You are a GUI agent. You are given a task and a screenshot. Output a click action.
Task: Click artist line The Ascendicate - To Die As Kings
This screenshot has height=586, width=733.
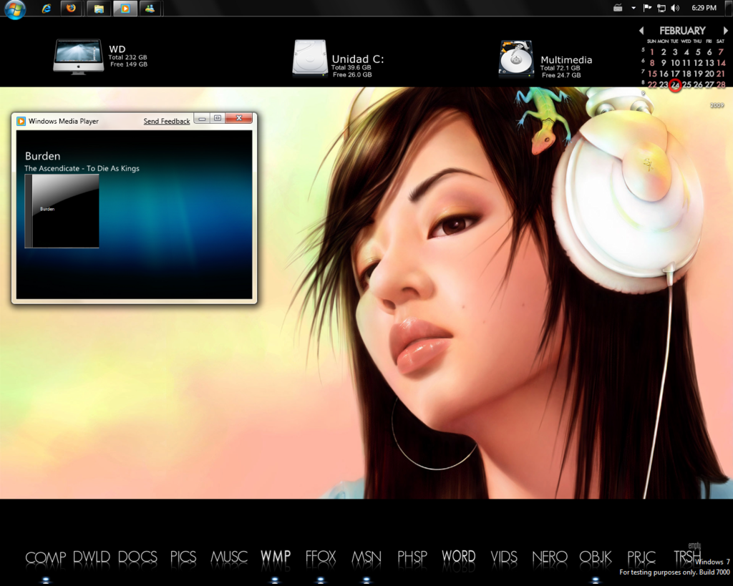[x=82, y=168]
